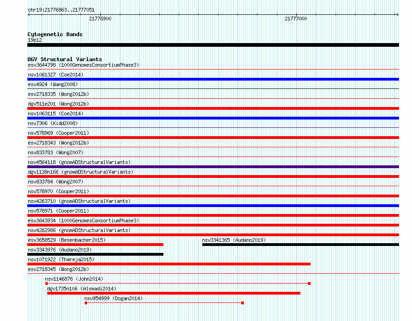Open variant label nsv1063115 (Coe2014)
Screen dimensions: 412x321
[56, 113]
